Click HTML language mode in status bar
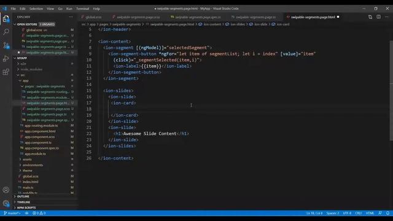 click(x=370, y=213)
